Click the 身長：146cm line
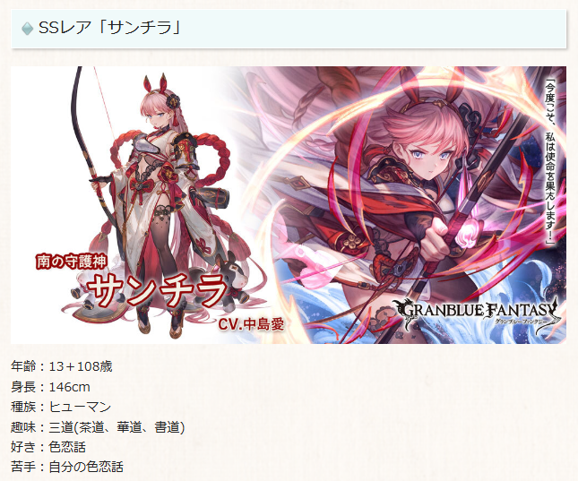The image size is (578, 481). [x=50, y=387]
